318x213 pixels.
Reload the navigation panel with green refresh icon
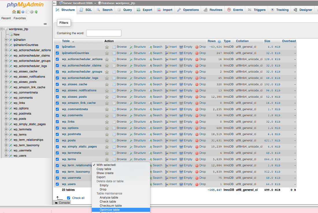click(36, 12)
